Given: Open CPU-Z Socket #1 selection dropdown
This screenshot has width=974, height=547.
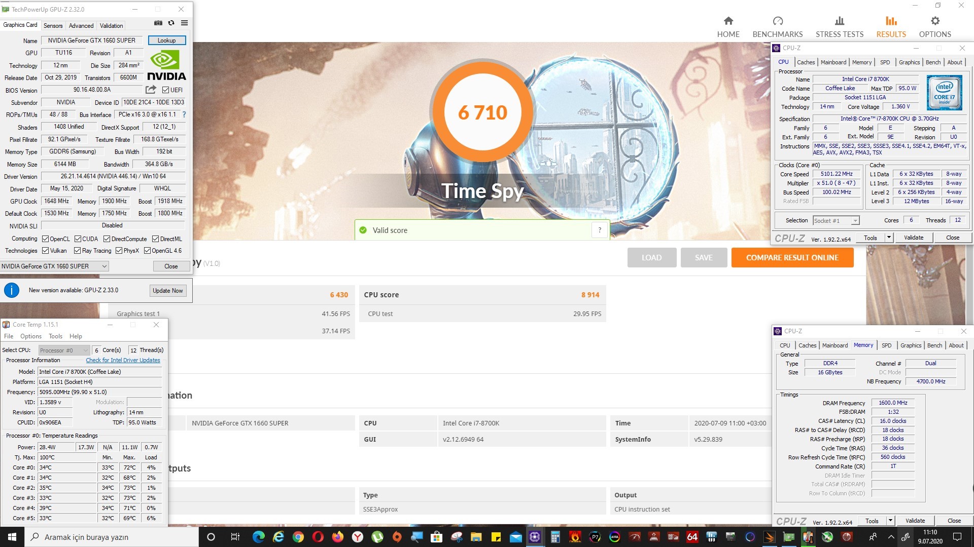Looking at the screenshot, I should [855, 221].
